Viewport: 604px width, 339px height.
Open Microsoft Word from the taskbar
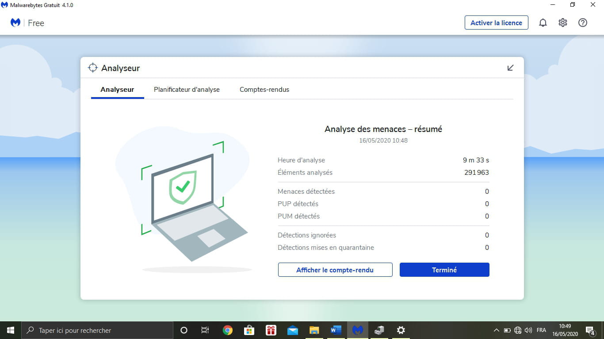coord(336,330)
